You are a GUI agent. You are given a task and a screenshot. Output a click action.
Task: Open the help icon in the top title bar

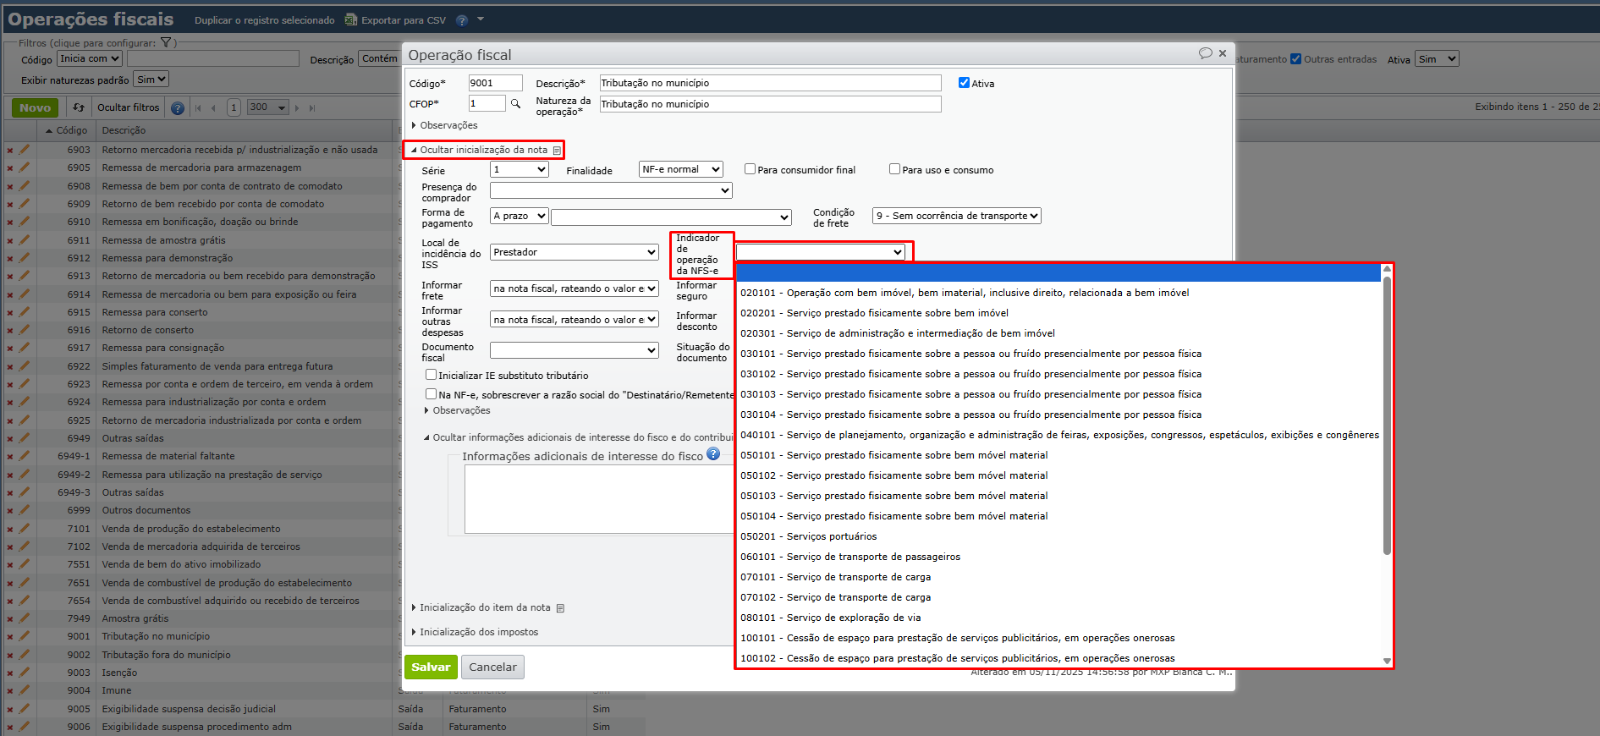tap(462, 20)
